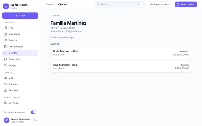Click the Presupuestos document icon

(x=5, y=47)
